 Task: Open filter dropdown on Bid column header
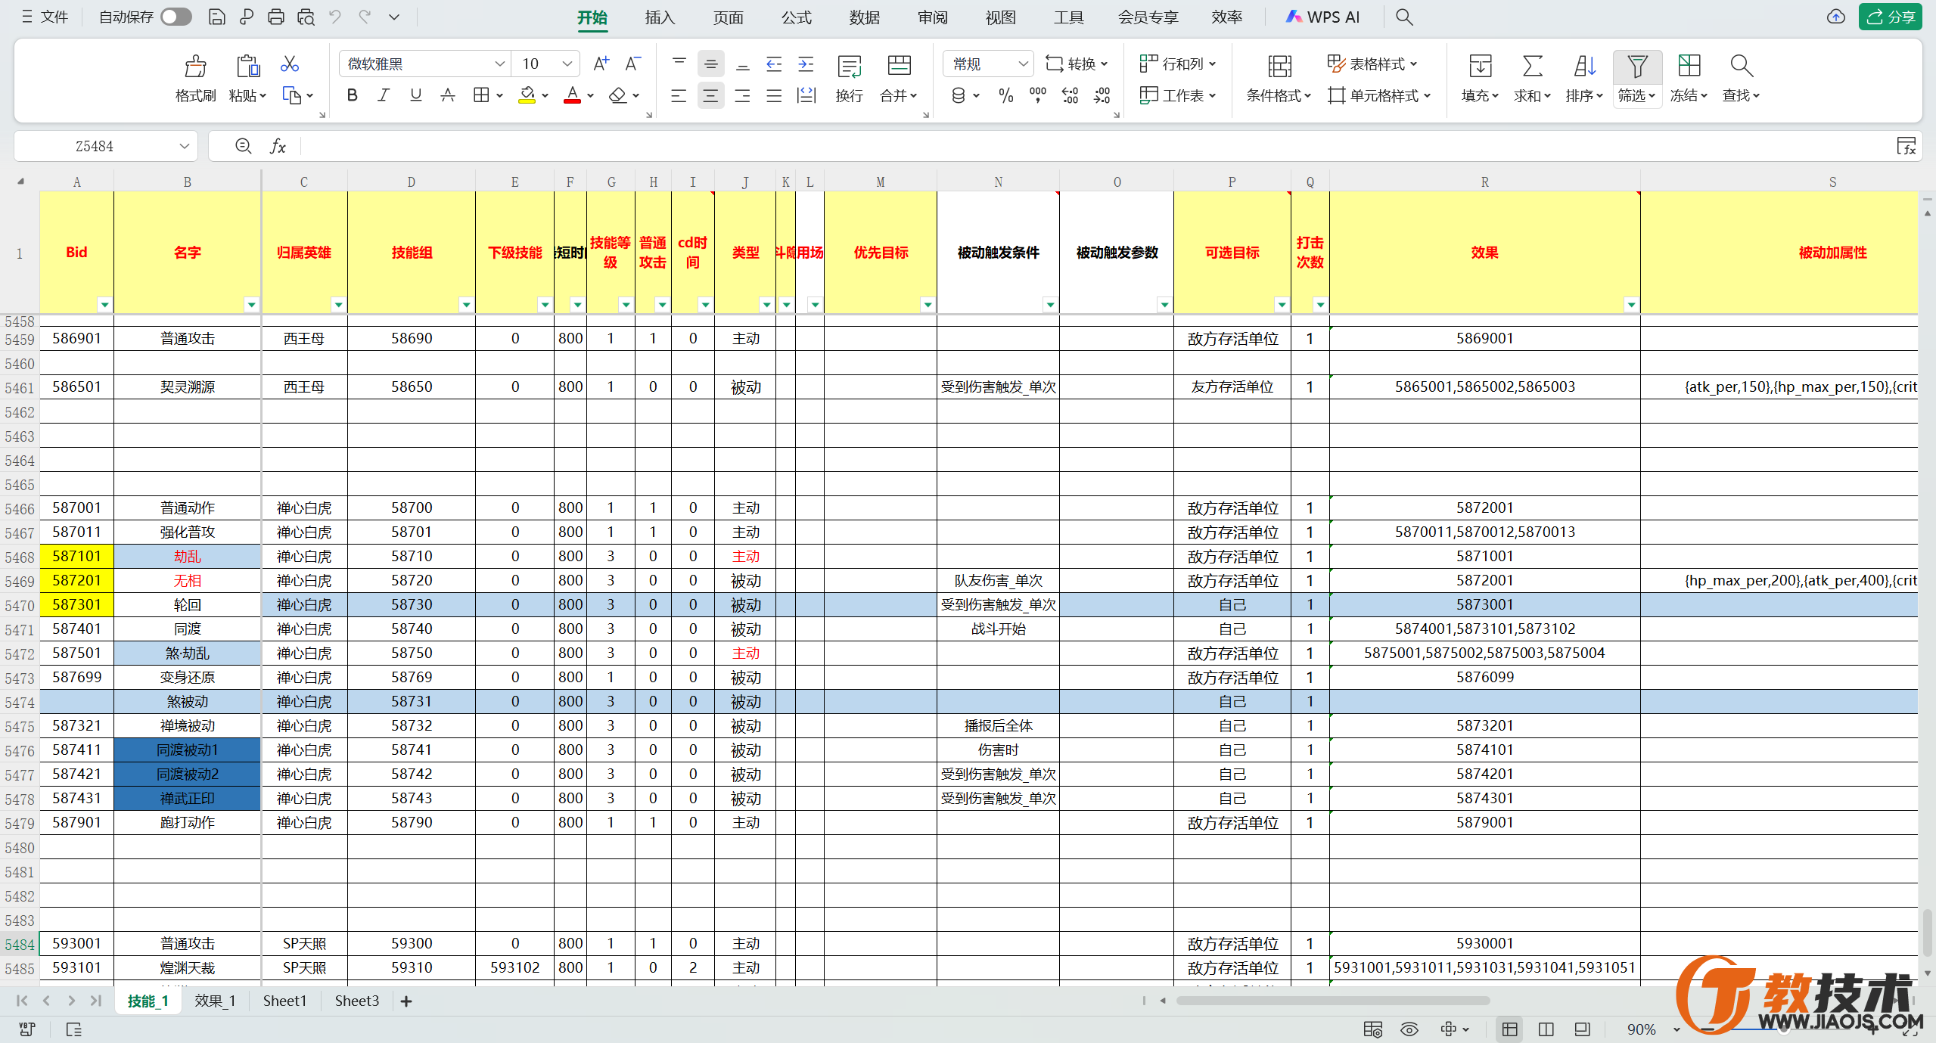[x=104, y=304]
